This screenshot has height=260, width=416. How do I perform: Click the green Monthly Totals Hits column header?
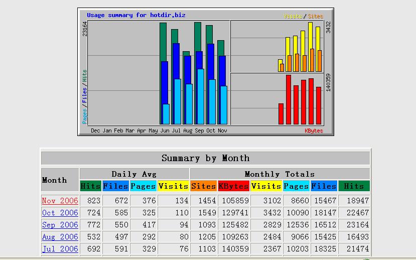(354, 186)
